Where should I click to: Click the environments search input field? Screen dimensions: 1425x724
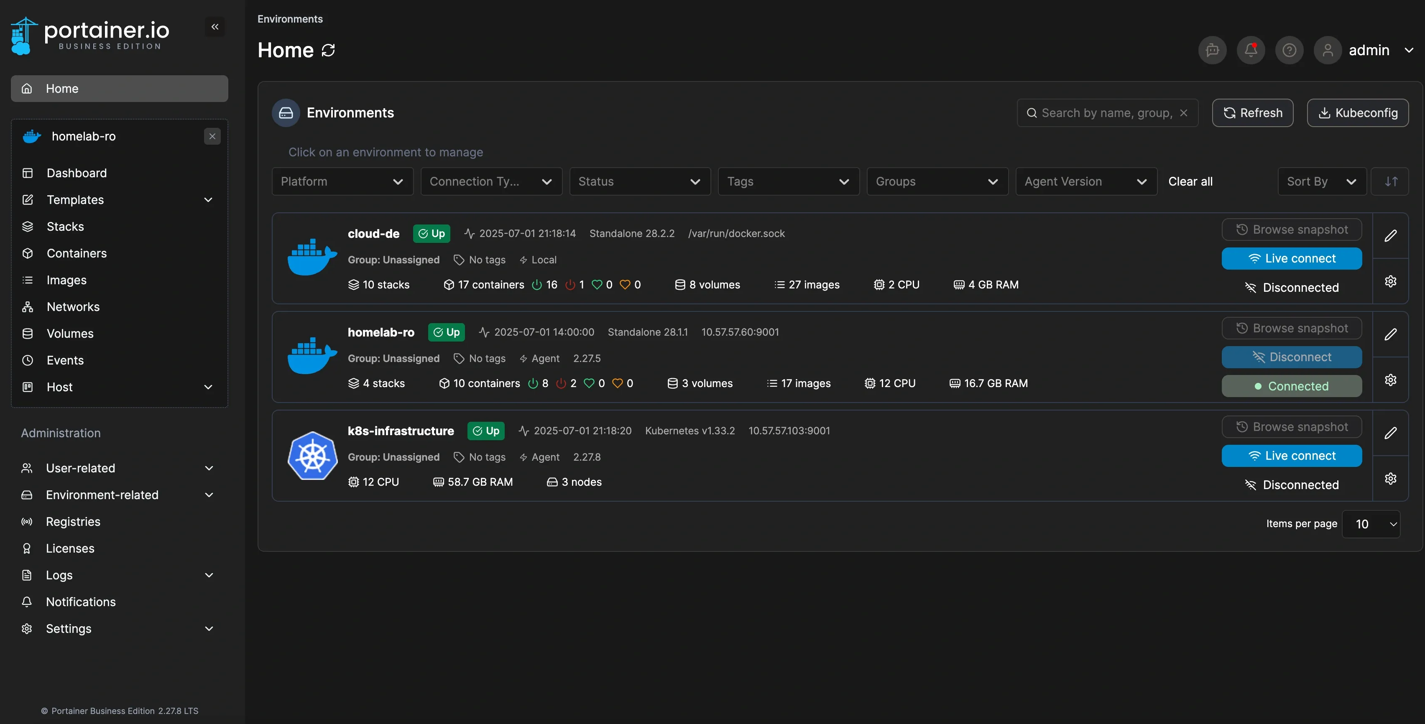pyautogui.click(x=1106, y=113)
